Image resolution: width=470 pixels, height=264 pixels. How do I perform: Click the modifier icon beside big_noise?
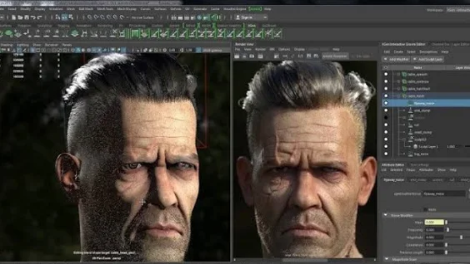pyautogui.click(x=410, y=154)
